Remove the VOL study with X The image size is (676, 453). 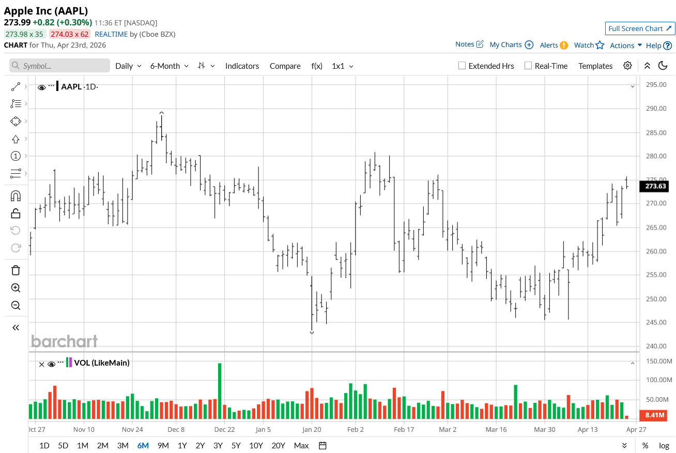click(x=42, y=364)
